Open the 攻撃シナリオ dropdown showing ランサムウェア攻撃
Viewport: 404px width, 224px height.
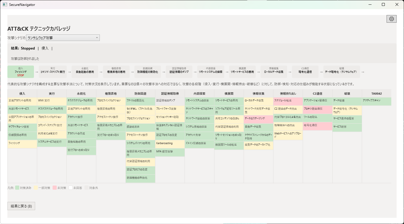click(63, 38)
